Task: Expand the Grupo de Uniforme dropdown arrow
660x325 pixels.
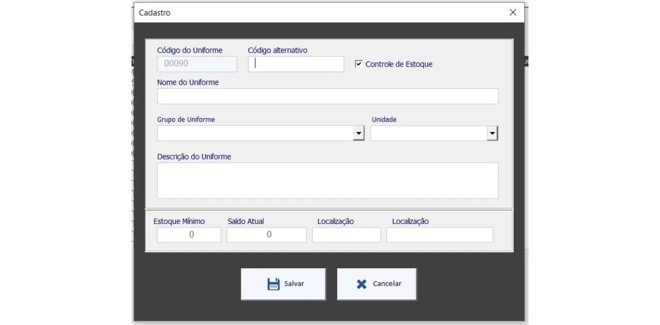Action: point(358,134)
